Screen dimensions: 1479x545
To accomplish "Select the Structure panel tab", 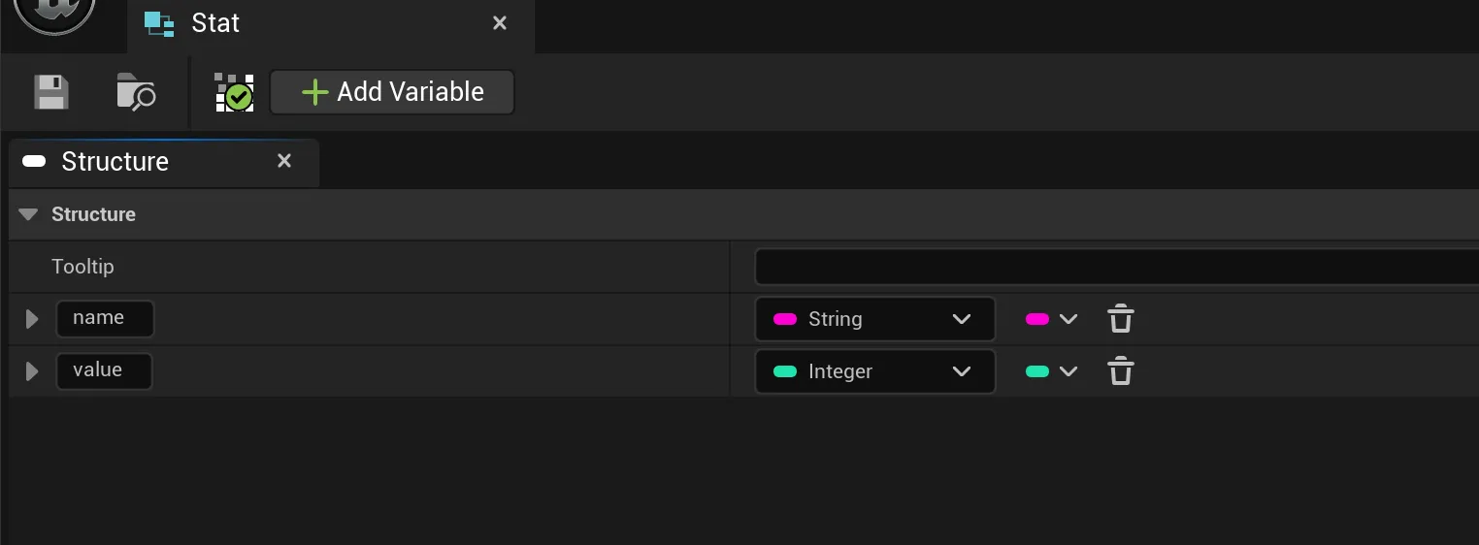I will tap(115, 161).
